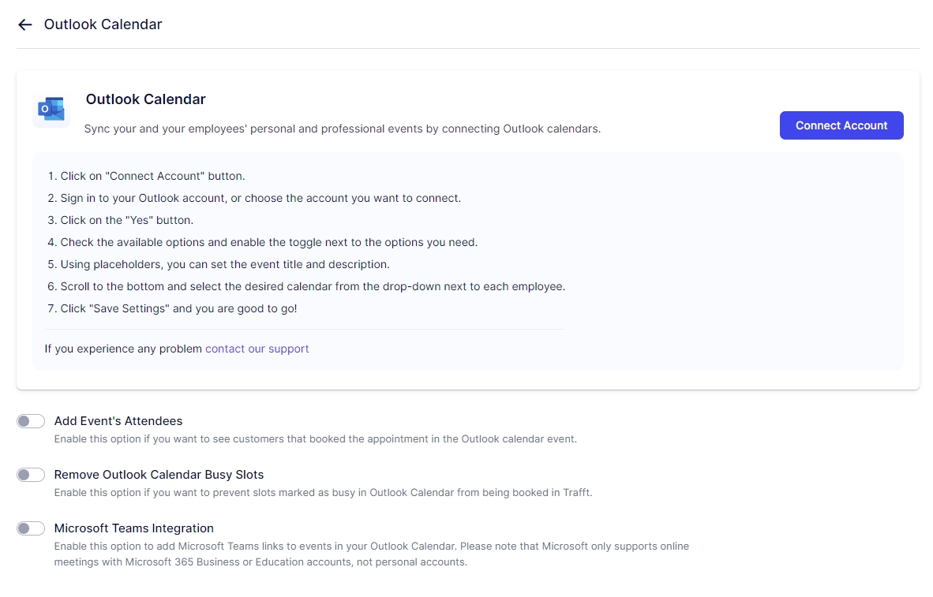The image size is (933, 597).
Task: Click step 3 mentioning the Yes button
Action: (x=120, y=220)
